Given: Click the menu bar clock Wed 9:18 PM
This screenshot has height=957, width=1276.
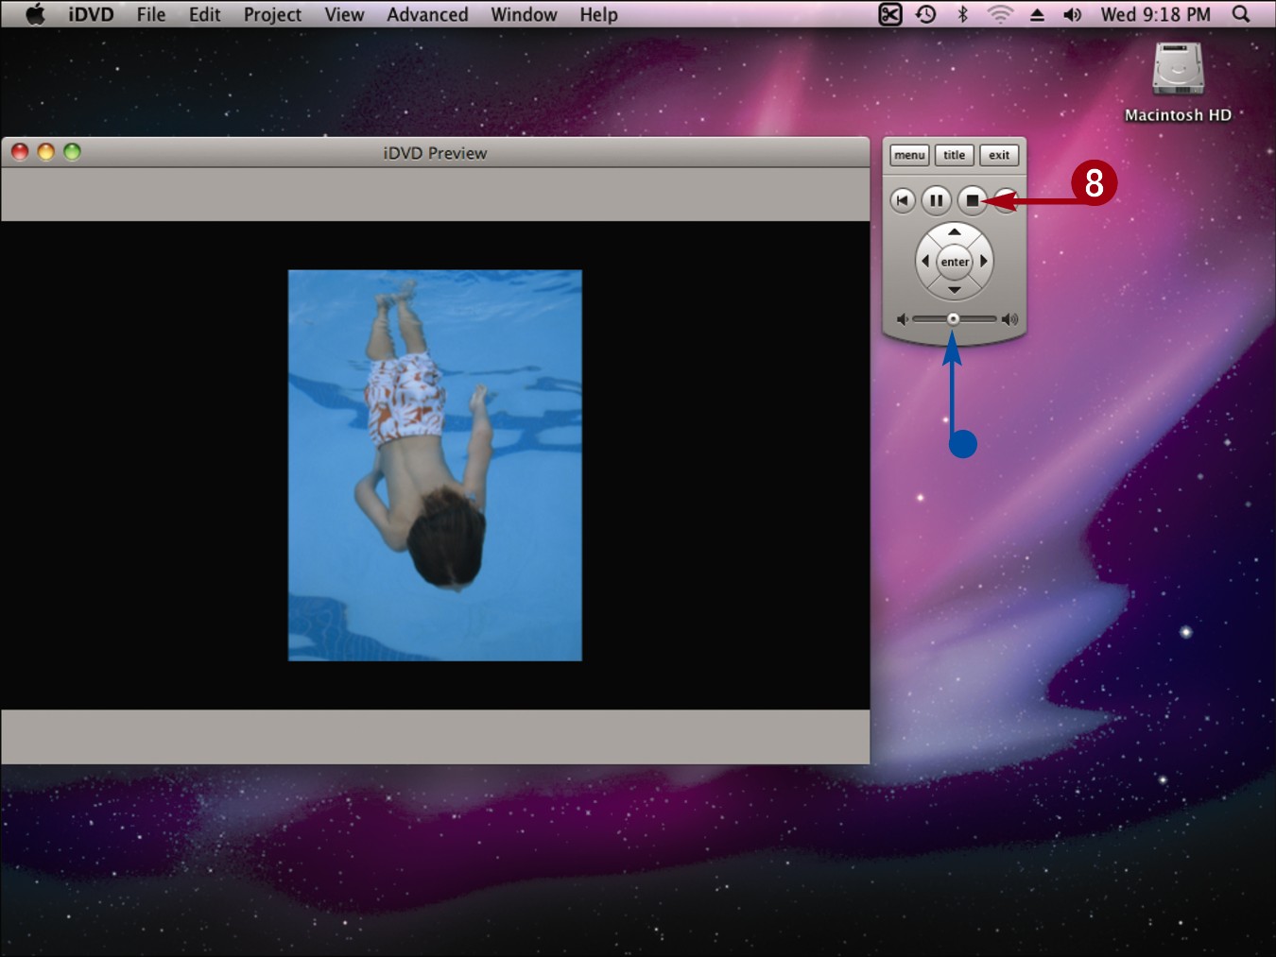Looking at the screenshot, I should [1155, 14].
